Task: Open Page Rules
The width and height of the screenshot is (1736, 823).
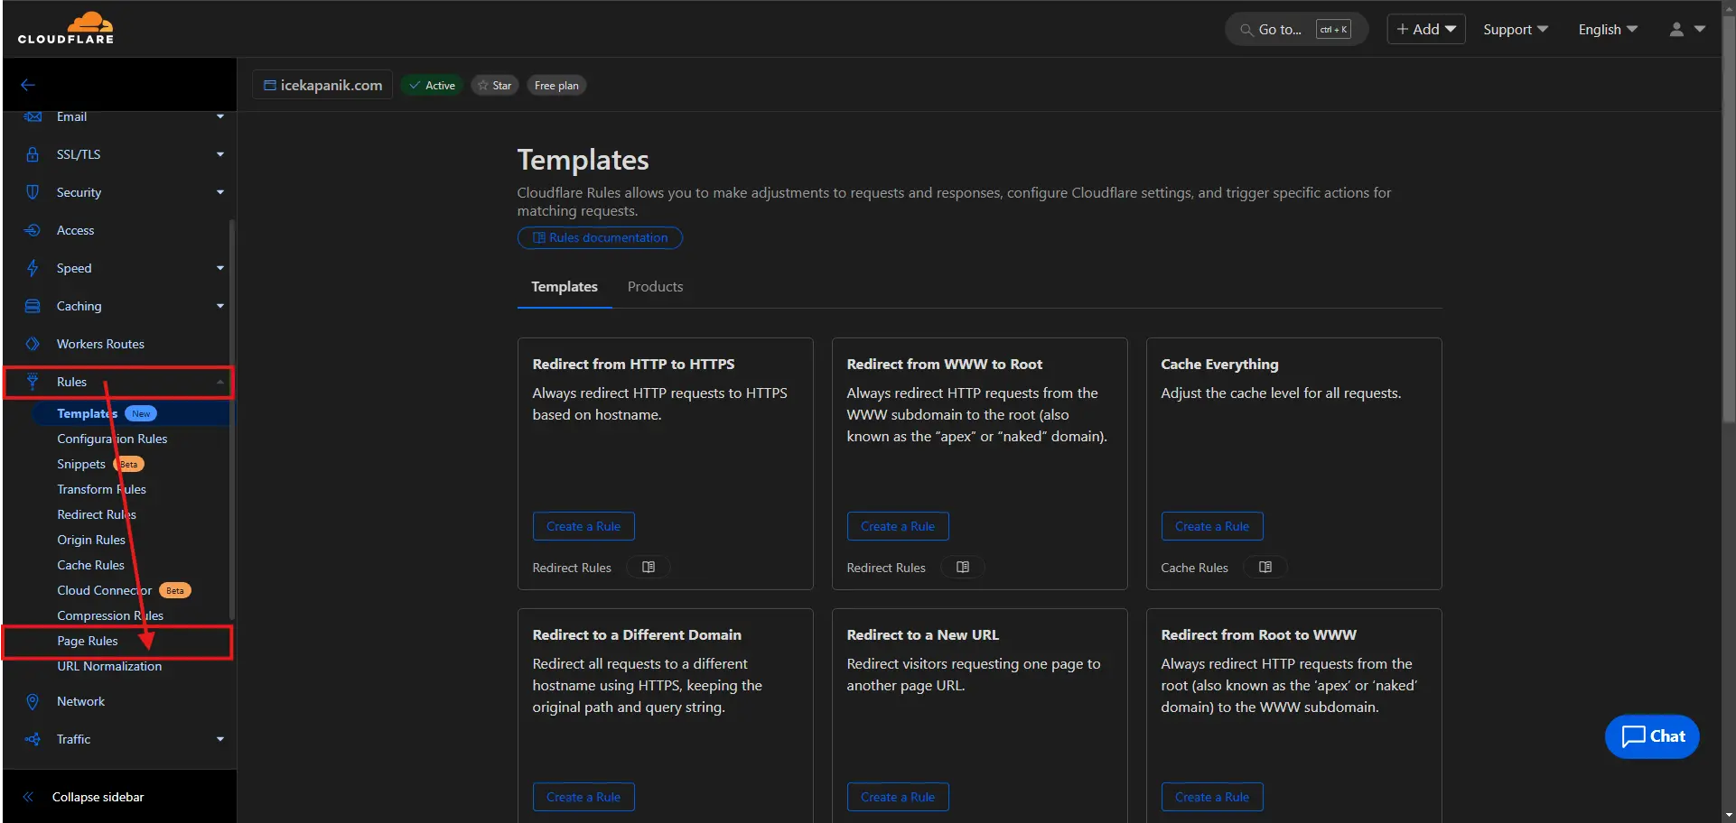Action: click(x=88, y=641)
